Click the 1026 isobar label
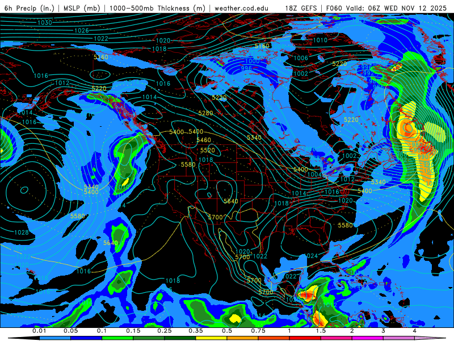The image size is (454, 341). coord(82,31)
